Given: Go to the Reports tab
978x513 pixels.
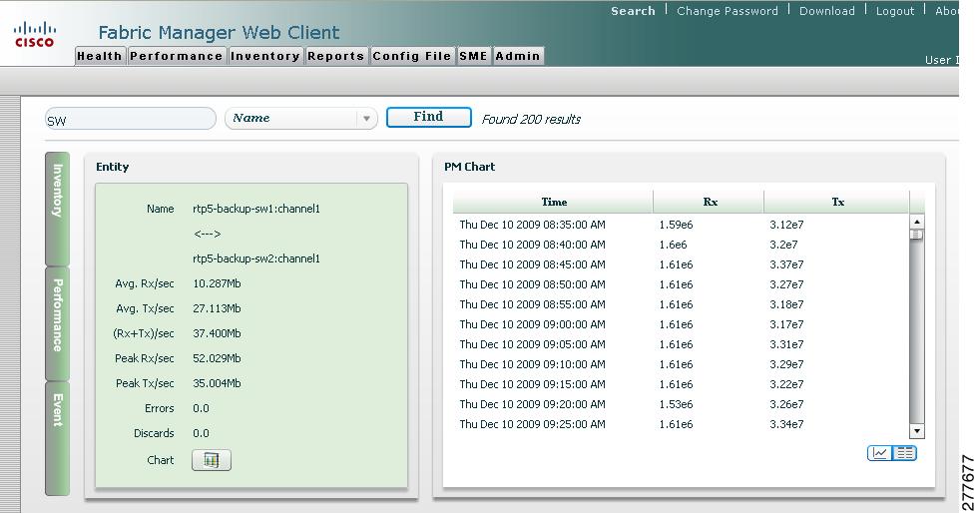Looking at the screenshot, I should coord(335,56).
